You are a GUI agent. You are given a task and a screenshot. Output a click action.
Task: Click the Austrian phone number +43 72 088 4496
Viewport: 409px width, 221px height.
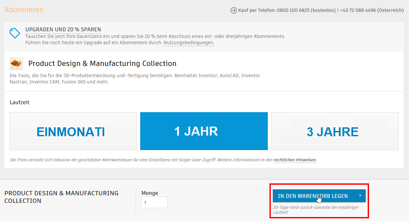tap(358, 11)
